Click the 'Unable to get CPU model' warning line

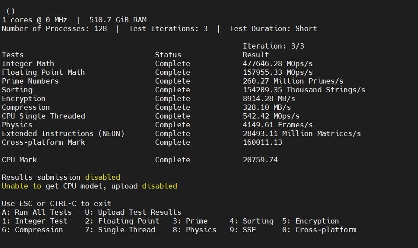(89, 186)
